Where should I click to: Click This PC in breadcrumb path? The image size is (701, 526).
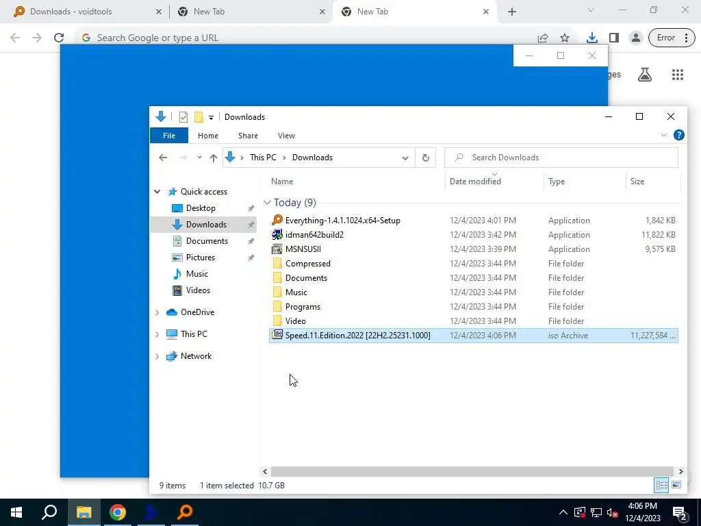coord(263,158)
